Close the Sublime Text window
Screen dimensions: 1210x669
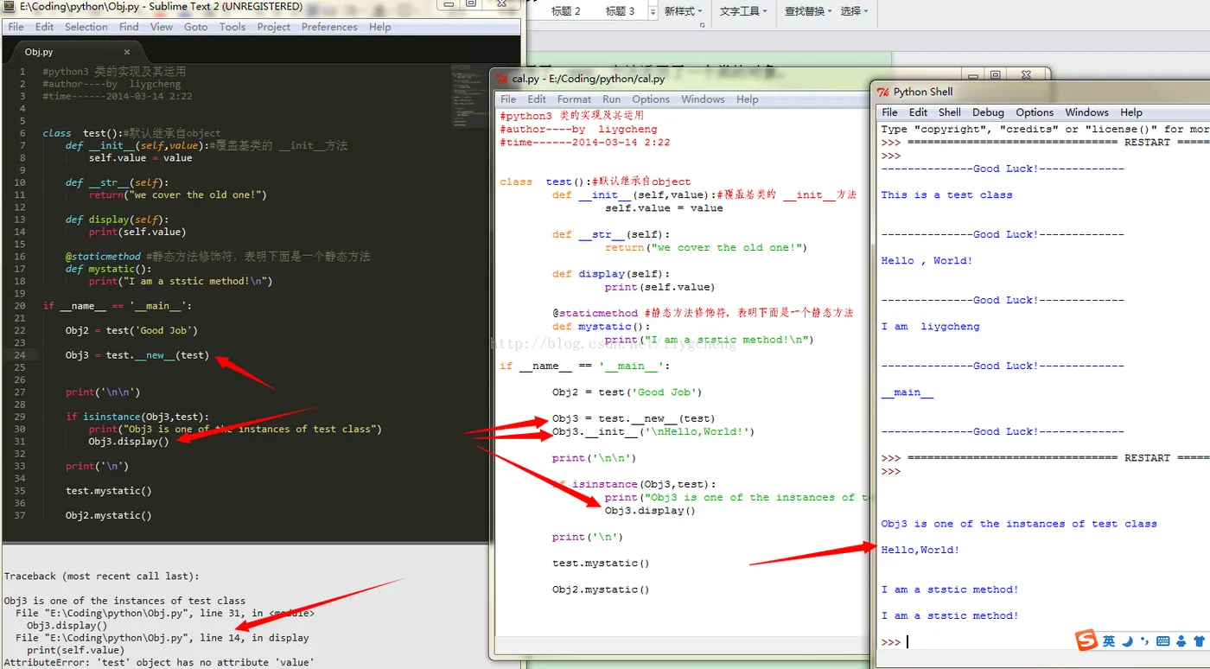(x=502, y=3)
